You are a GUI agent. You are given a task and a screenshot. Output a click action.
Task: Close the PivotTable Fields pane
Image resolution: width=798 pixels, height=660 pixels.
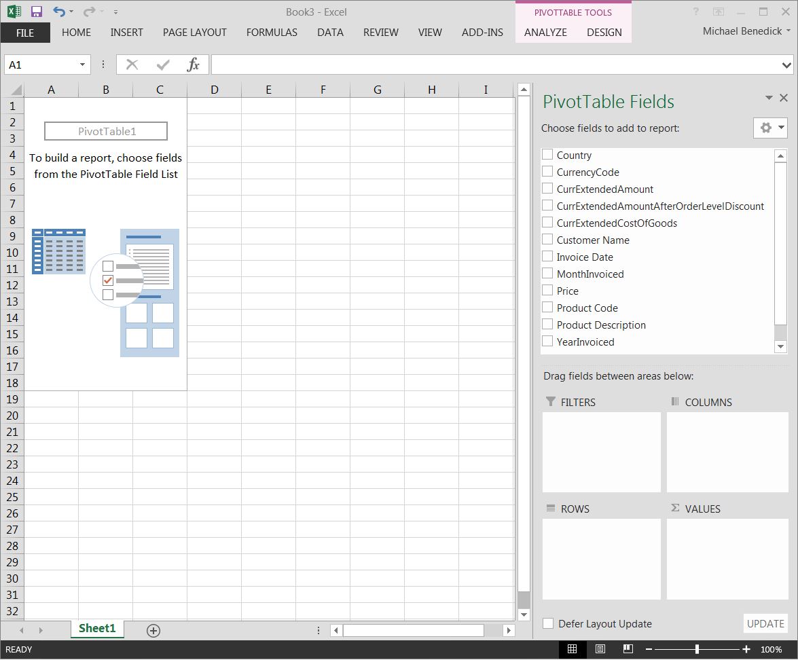(784, 98)
